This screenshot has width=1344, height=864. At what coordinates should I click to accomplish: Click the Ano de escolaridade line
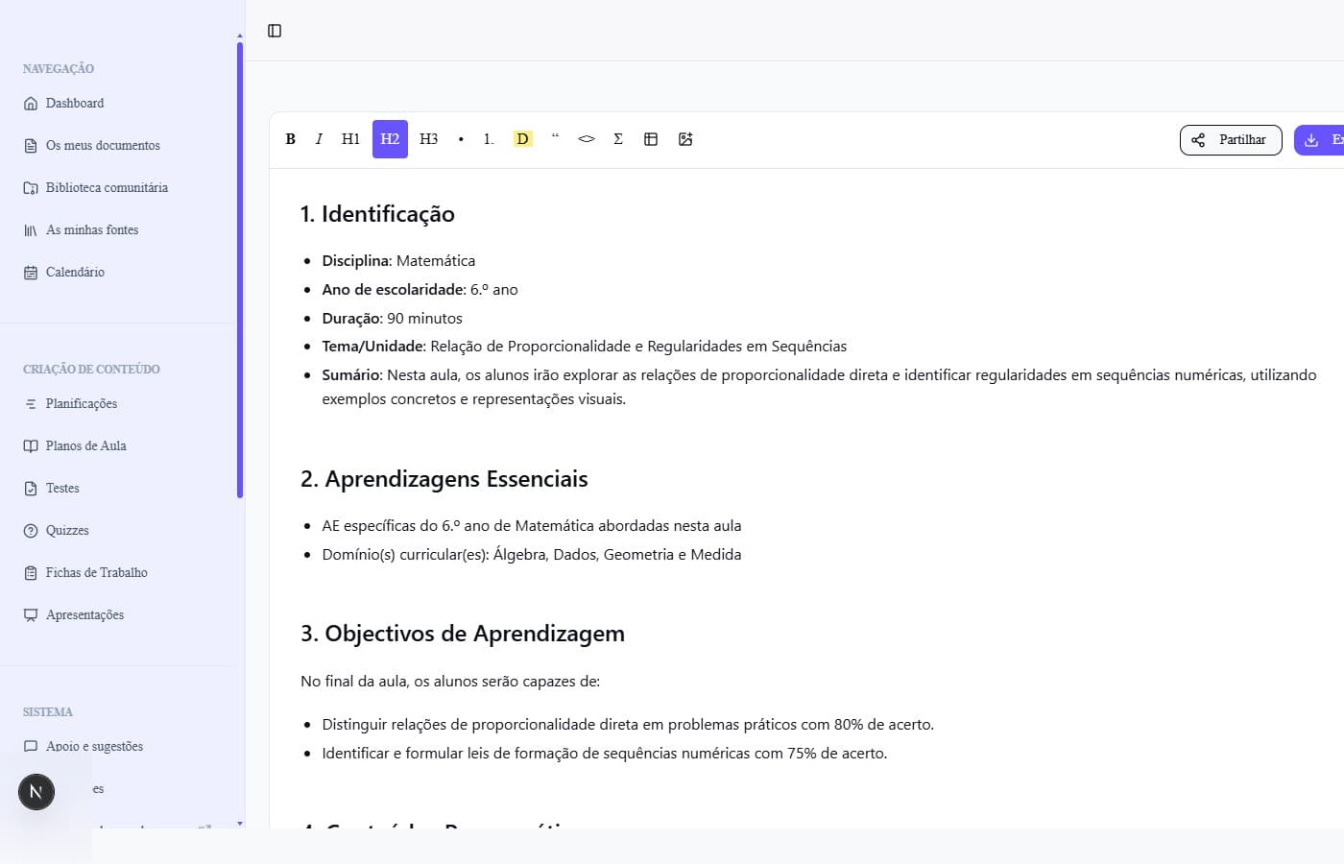420,290
